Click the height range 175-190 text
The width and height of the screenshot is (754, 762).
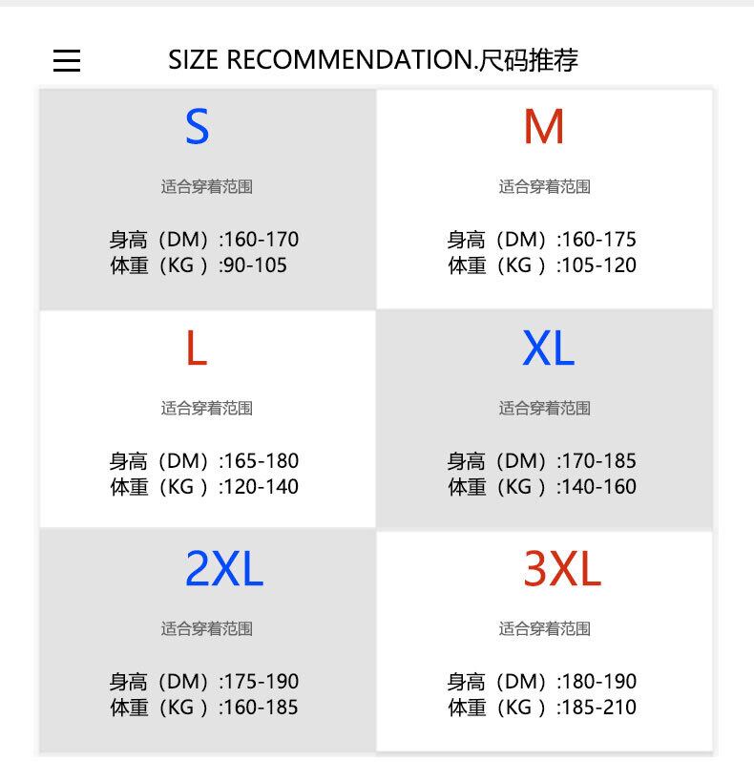(204, 682)
